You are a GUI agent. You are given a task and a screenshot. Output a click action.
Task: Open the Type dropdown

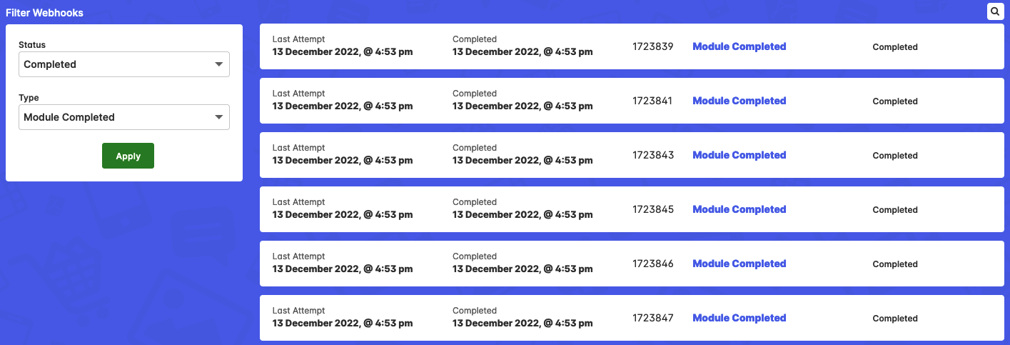click(124, 117)
